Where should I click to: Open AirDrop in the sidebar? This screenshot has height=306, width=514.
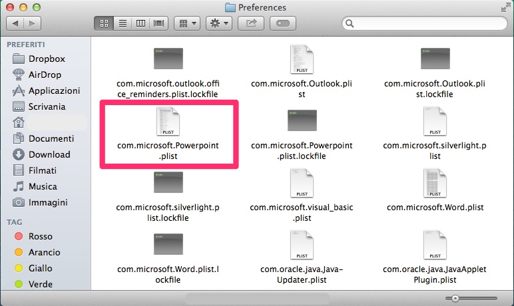point(37,75)
